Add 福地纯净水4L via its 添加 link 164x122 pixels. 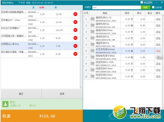pos(158,25)
